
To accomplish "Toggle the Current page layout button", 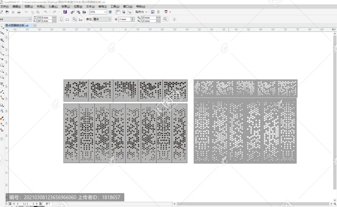I will coord(81,19).
